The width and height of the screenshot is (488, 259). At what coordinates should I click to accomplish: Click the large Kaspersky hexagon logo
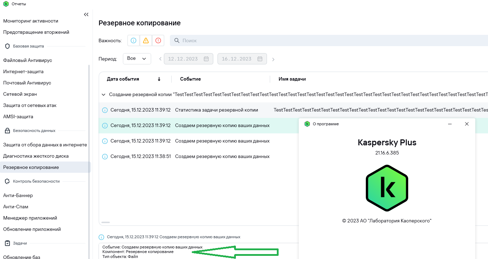click(x=387, y=188)
